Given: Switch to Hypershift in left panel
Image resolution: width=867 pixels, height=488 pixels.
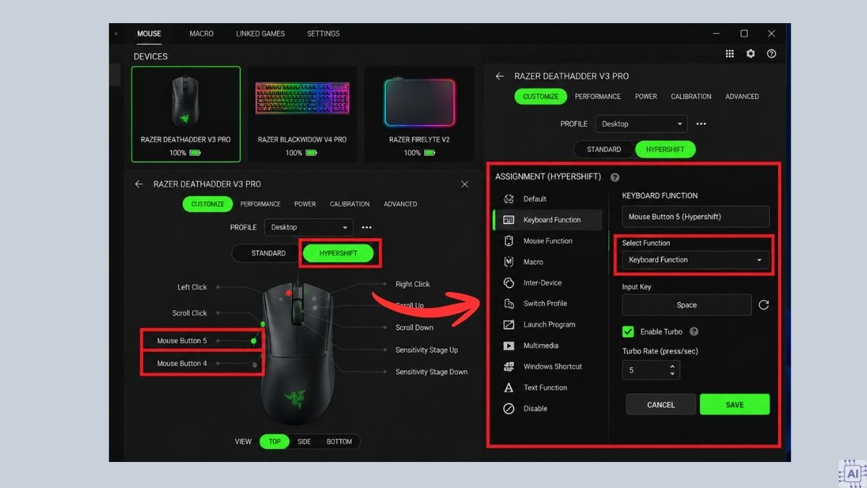Looking at the screenshot, I should (x=338, y=253).
